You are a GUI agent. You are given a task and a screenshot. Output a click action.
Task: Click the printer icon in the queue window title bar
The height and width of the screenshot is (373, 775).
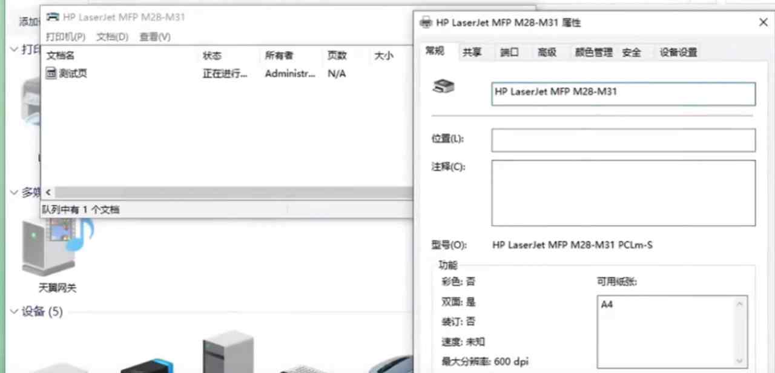point(52,17)
